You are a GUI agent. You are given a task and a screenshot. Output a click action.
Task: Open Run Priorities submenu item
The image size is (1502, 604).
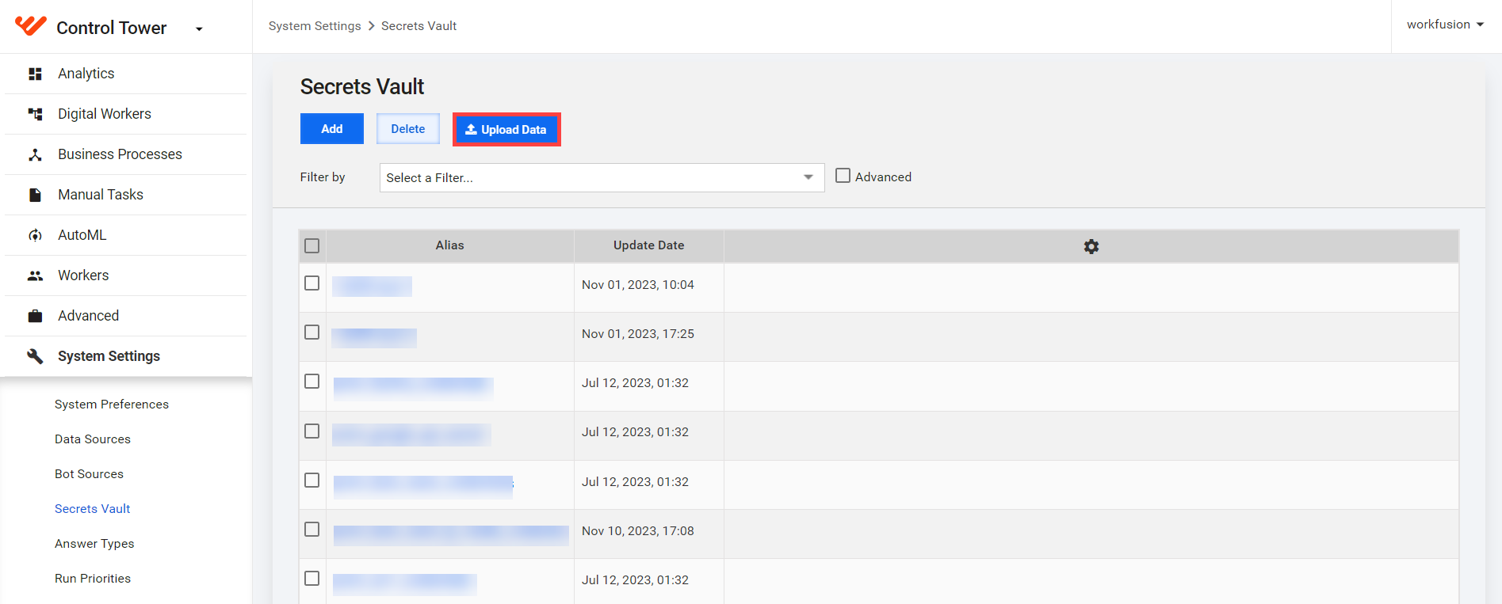click(x=93, y=579)
